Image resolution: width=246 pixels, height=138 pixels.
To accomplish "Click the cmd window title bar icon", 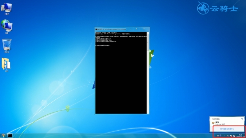I will 96,29.
